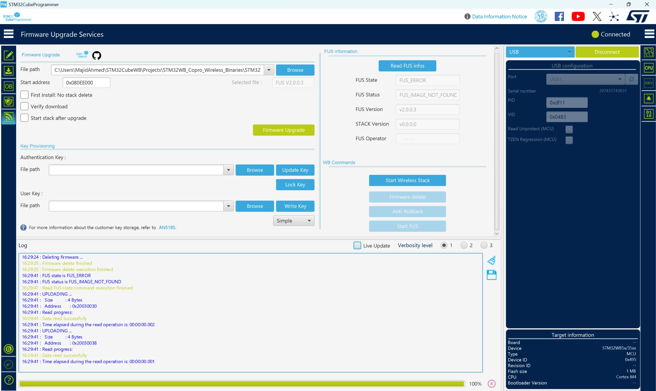Open the help question mark icon
This screenshot has height=391, width=656.
click(x=9, y=380)
